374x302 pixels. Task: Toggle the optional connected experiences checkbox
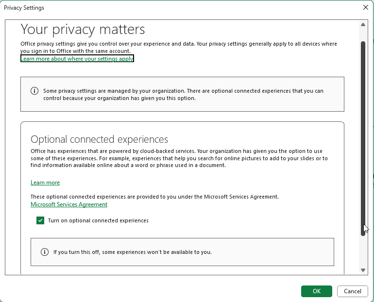40,220
